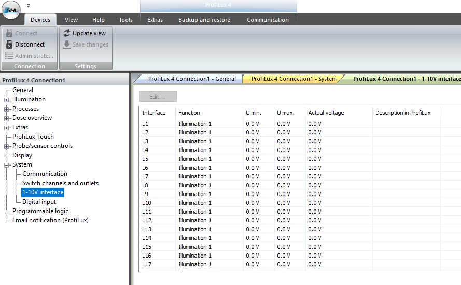This screenshot has height=285, width=461.
Task: Switch to ProfiLux 4 Connection1 - System tab
Action: [294, 79]
